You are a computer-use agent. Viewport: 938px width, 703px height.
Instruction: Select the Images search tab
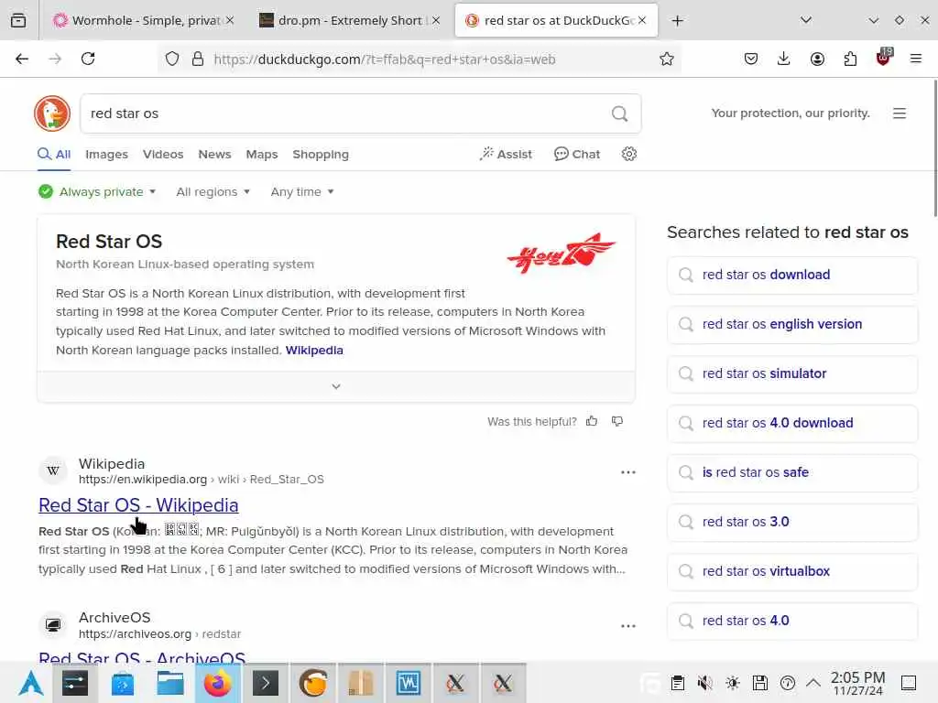coord(106,154)
